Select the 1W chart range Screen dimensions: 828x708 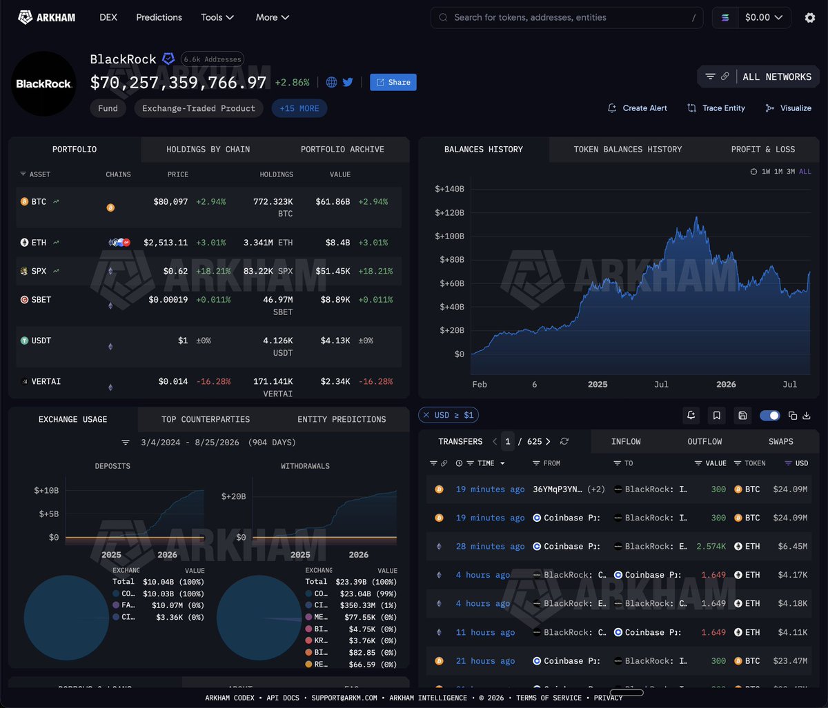pyautogui.click(x=765, y=172)
